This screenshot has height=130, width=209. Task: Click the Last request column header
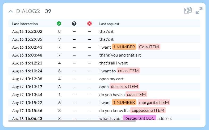(109, 24)
